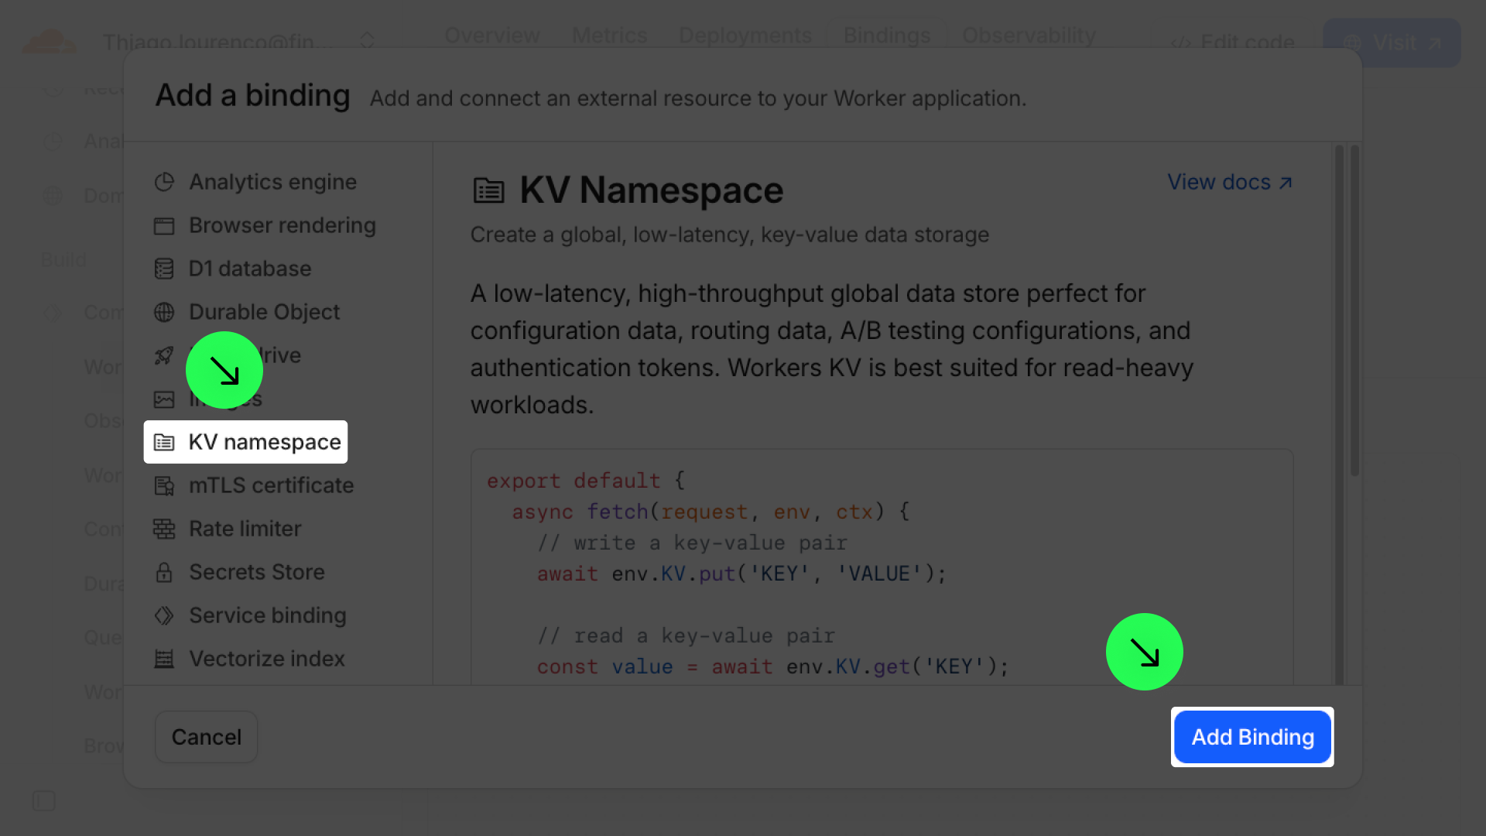The image size is (1486, 836).
Task: Click the Hyperdrive rocket icon
Action: [164, 355]
